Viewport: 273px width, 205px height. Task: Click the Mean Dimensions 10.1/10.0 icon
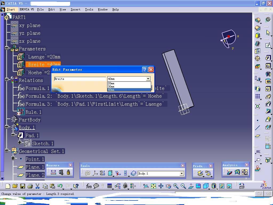click(102, 173)
